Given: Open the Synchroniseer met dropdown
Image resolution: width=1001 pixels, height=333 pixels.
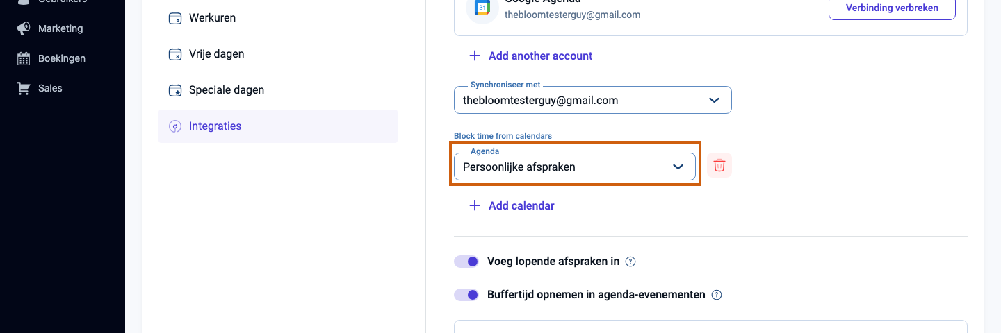Looking at the screenshot, I should 593,100.
